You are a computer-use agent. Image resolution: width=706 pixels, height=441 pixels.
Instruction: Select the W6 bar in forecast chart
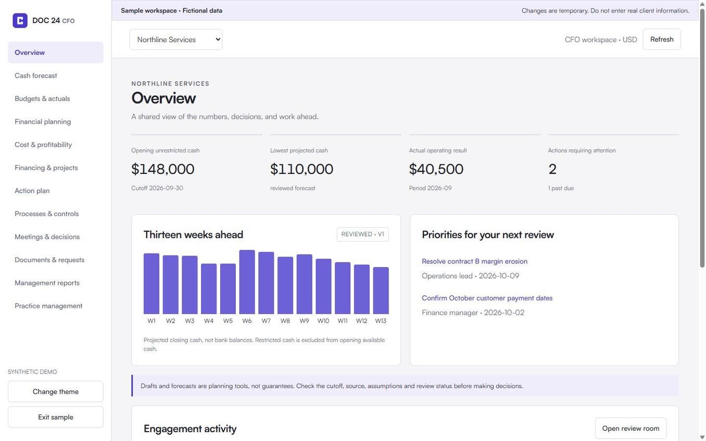click(x=247, y=282)
